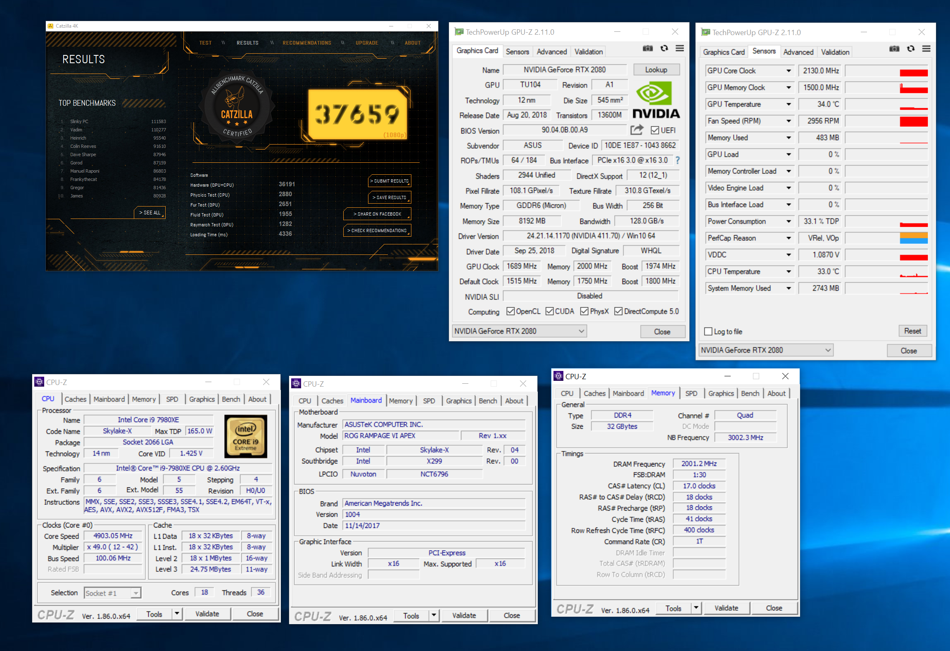The width and height of the screenshot is (950, 651).
Task: Toggle the PhysX checkbox
Action: pyautogui.click(x=584, y=311)
